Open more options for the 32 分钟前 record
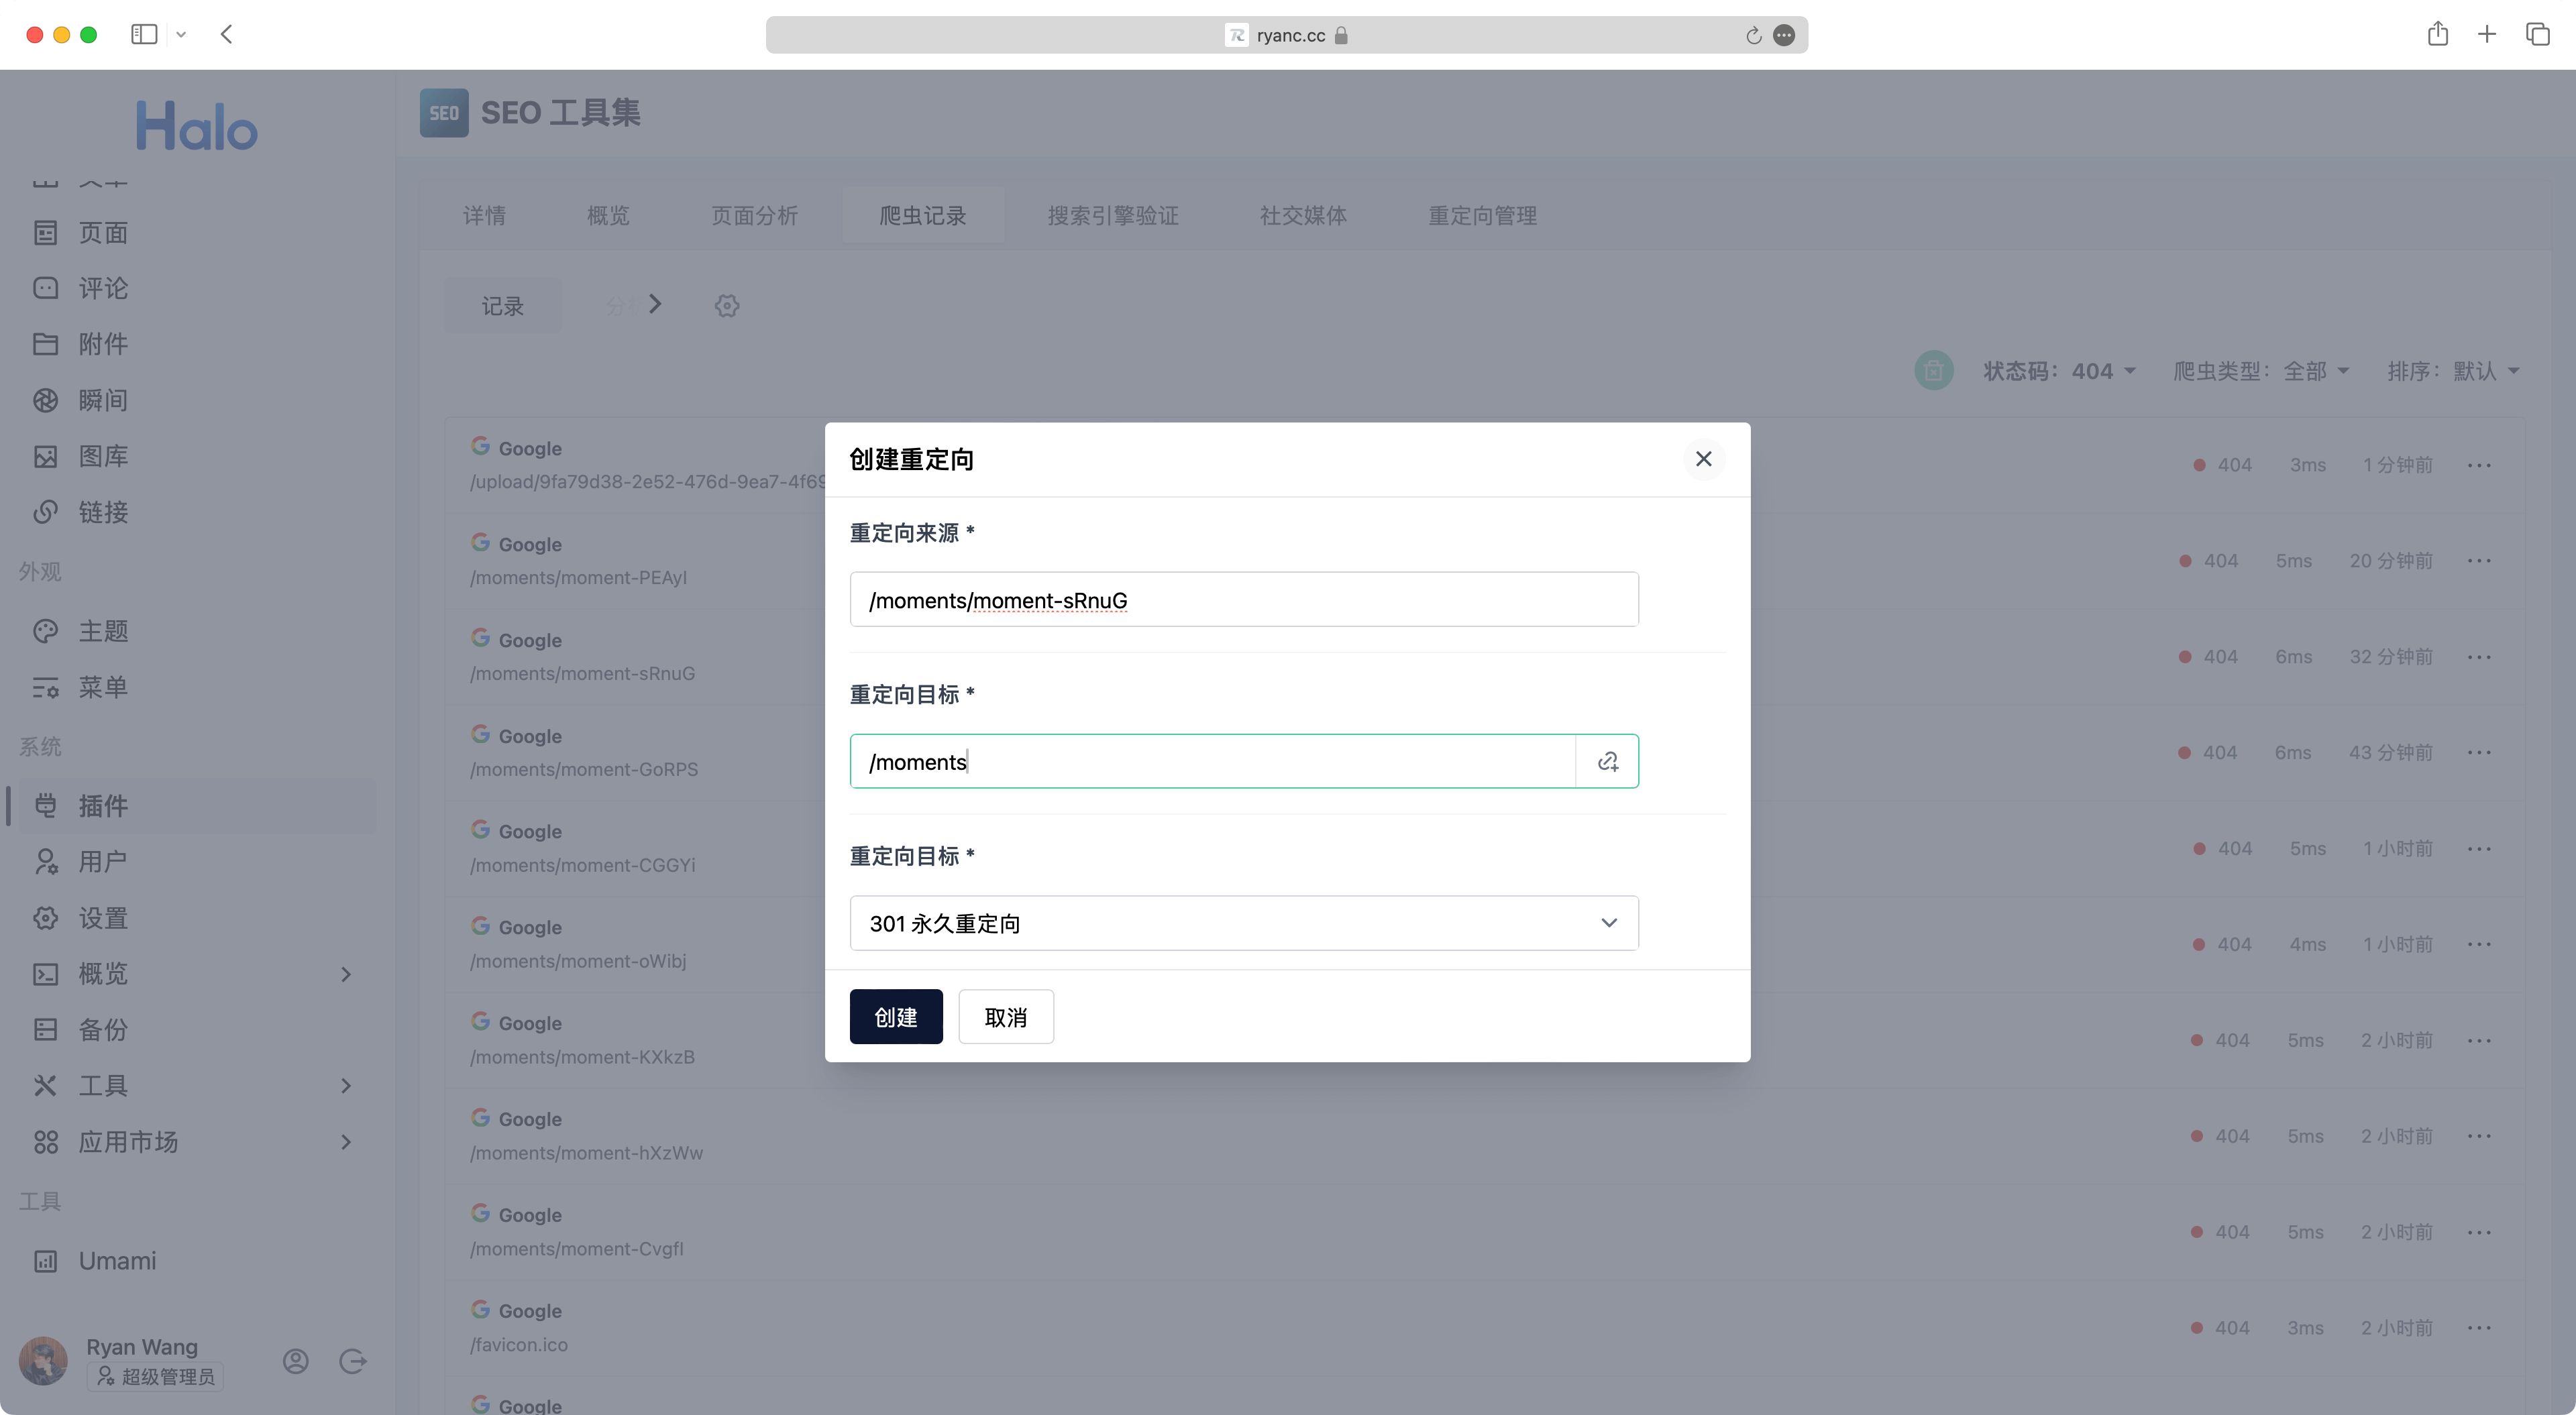2576x1415 pixels. pos(2479,657)
